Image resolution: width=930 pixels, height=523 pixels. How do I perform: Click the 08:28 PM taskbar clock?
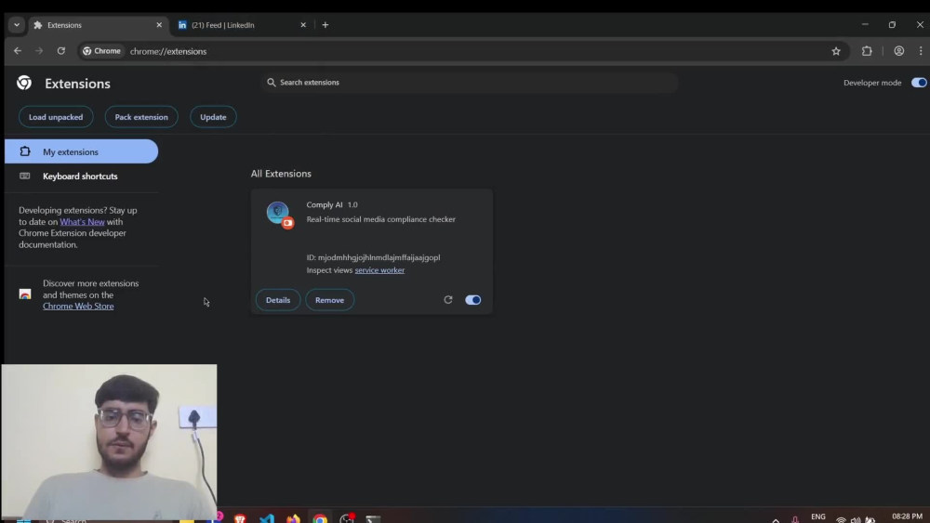coord(907,516)
